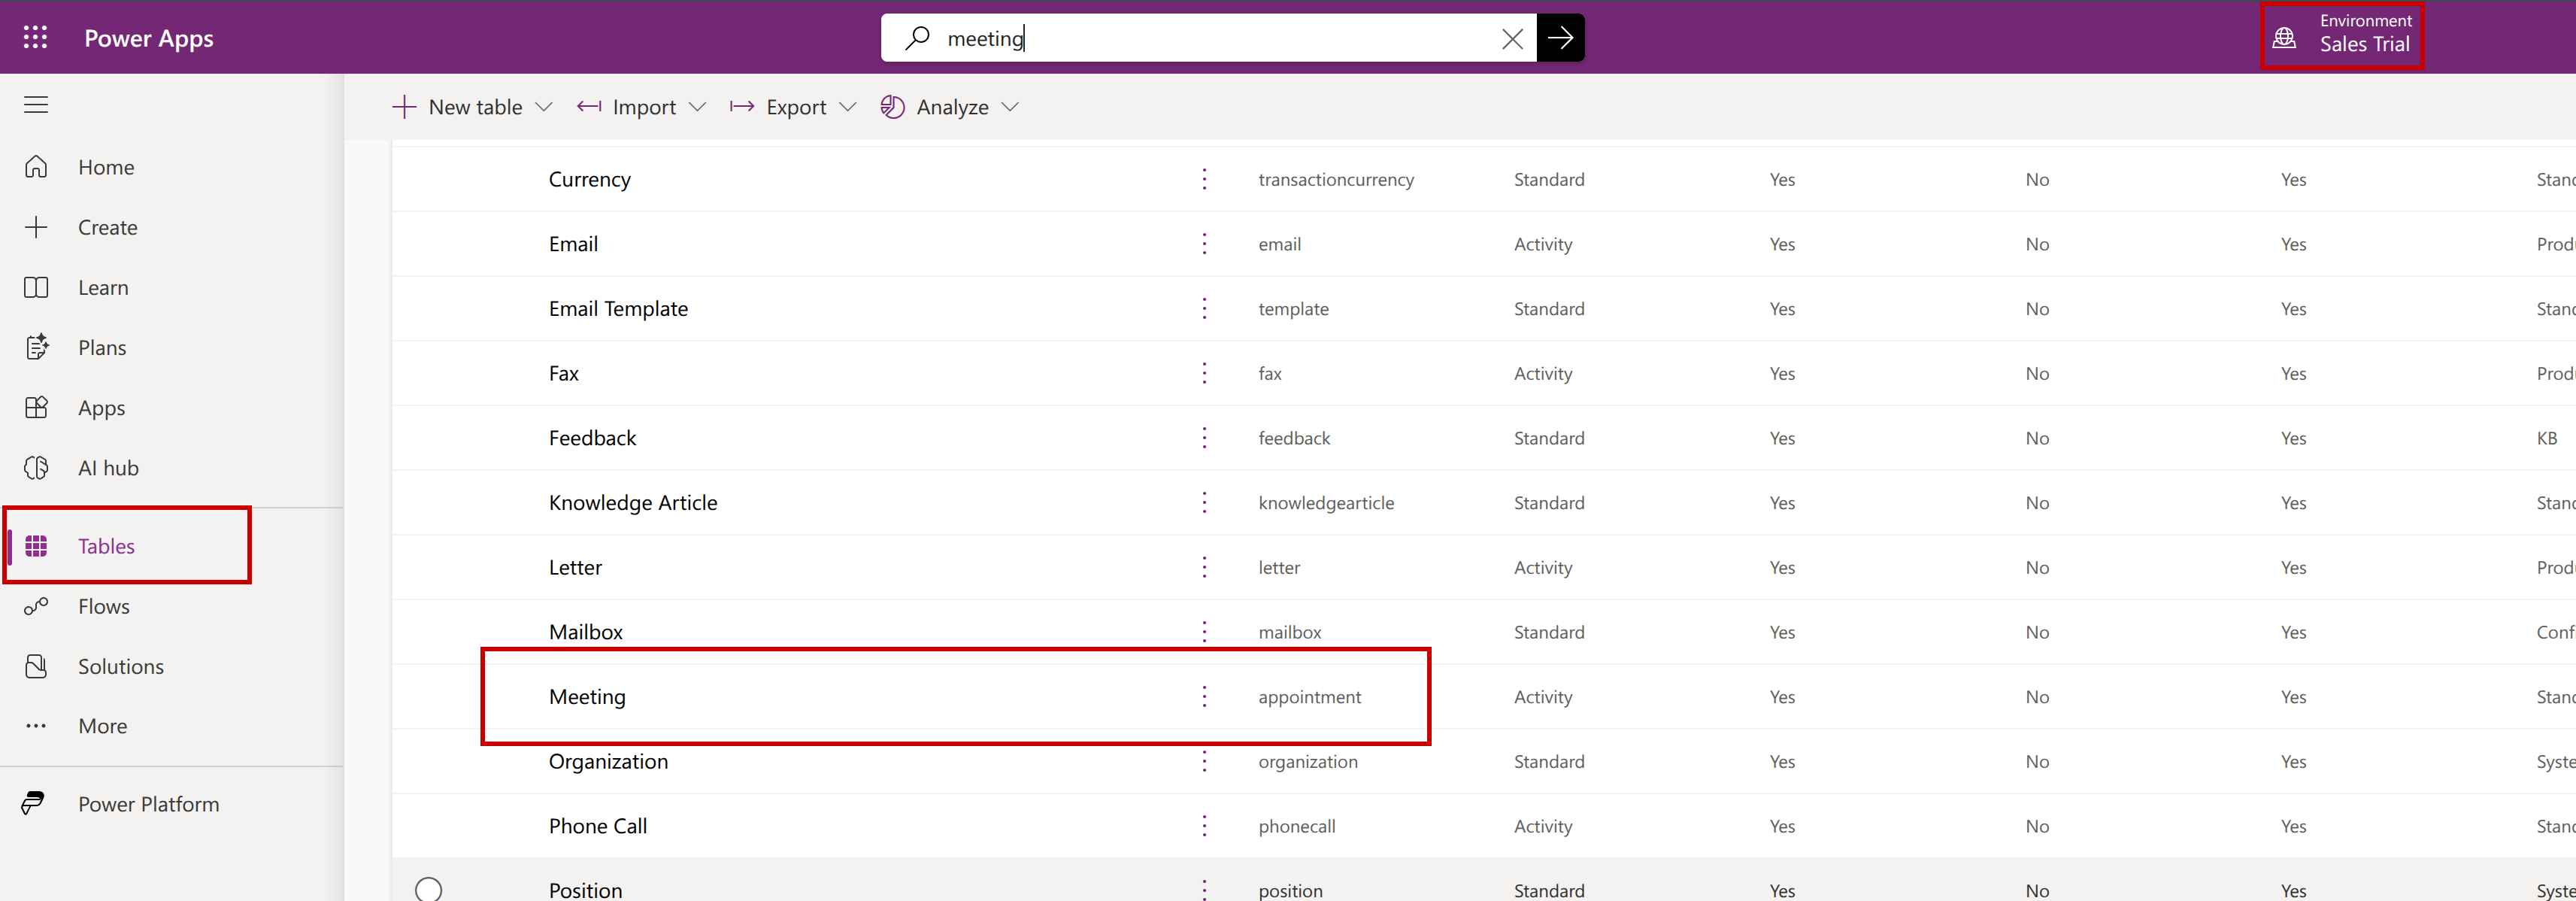Viewport: 2576px width, 901px height.
Task: Click the Create plus icon
Action: 36,227
